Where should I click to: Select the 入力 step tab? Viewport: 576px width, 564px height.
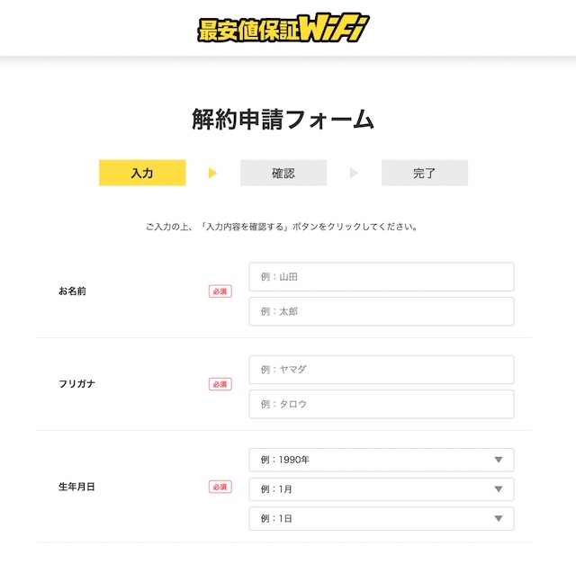click(142, 173)
